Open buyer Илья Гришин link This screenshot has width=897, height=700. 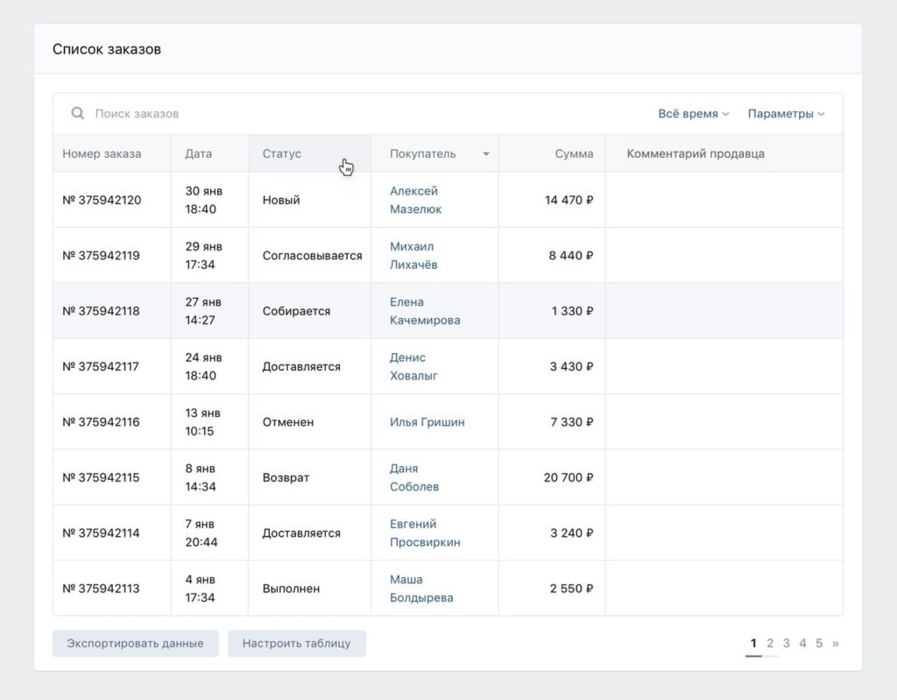coord(427,422)
